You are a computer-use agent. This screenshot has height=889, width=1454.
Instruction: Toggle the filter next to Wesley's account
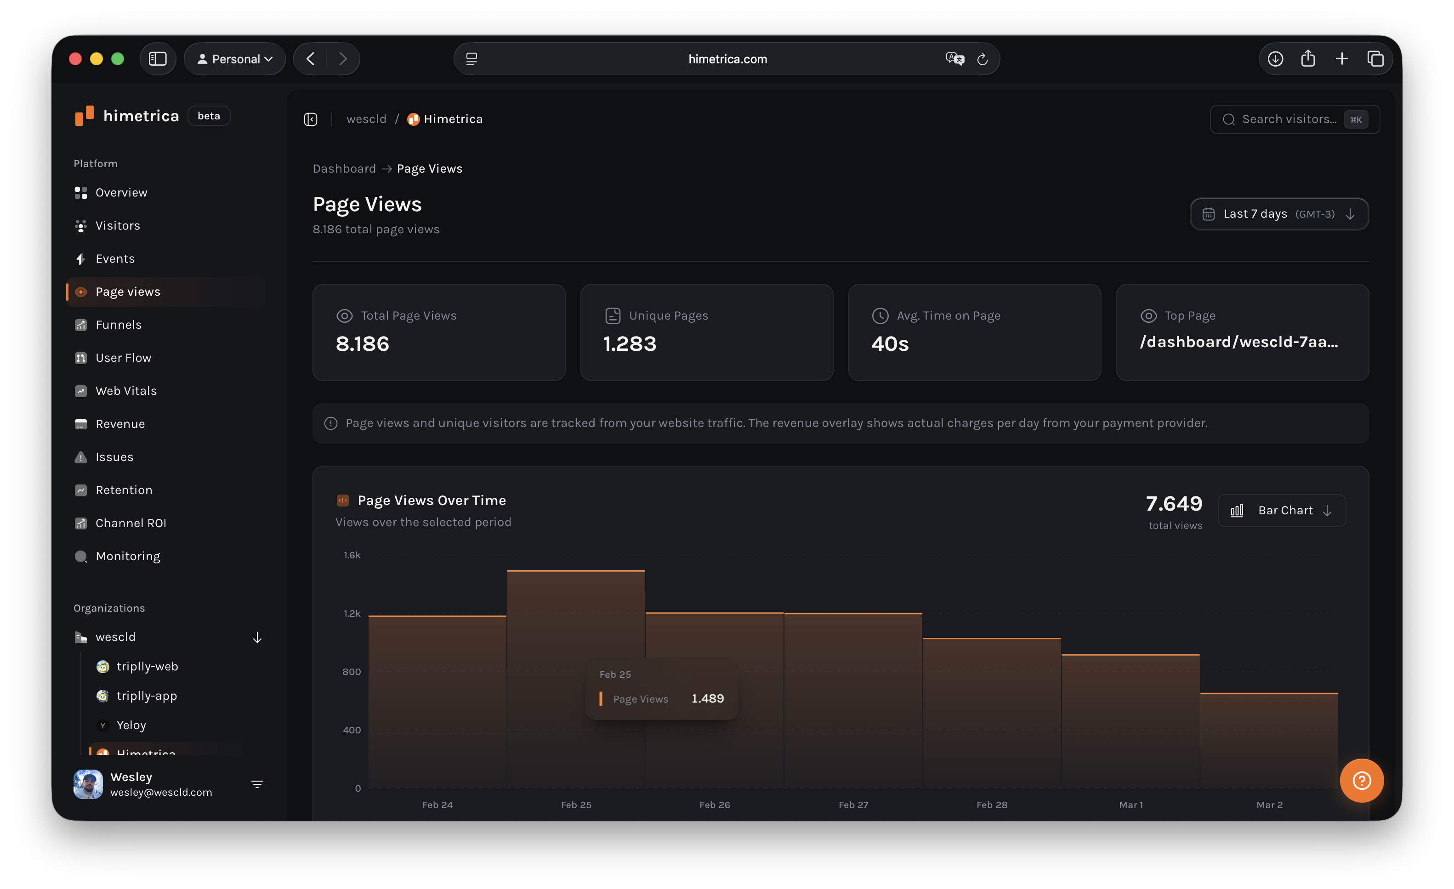click(x=257, y=784)
